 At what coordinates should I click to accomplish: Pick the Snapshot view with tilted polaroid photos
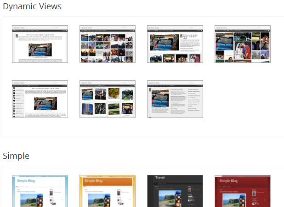[x=108, y=99]
